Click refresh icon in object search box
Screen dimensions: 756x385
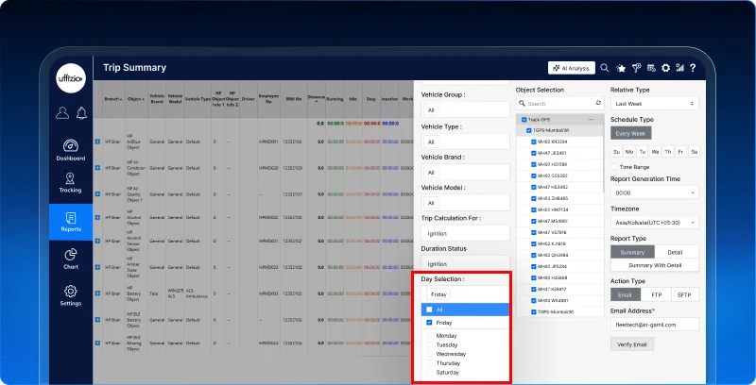pos(598,103)
